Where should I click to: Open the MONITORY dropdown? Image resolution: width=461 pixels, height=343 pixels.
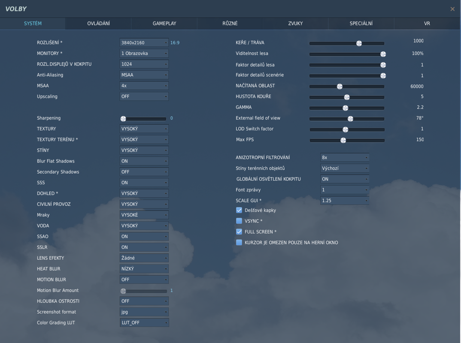click(x=144, y=54)
